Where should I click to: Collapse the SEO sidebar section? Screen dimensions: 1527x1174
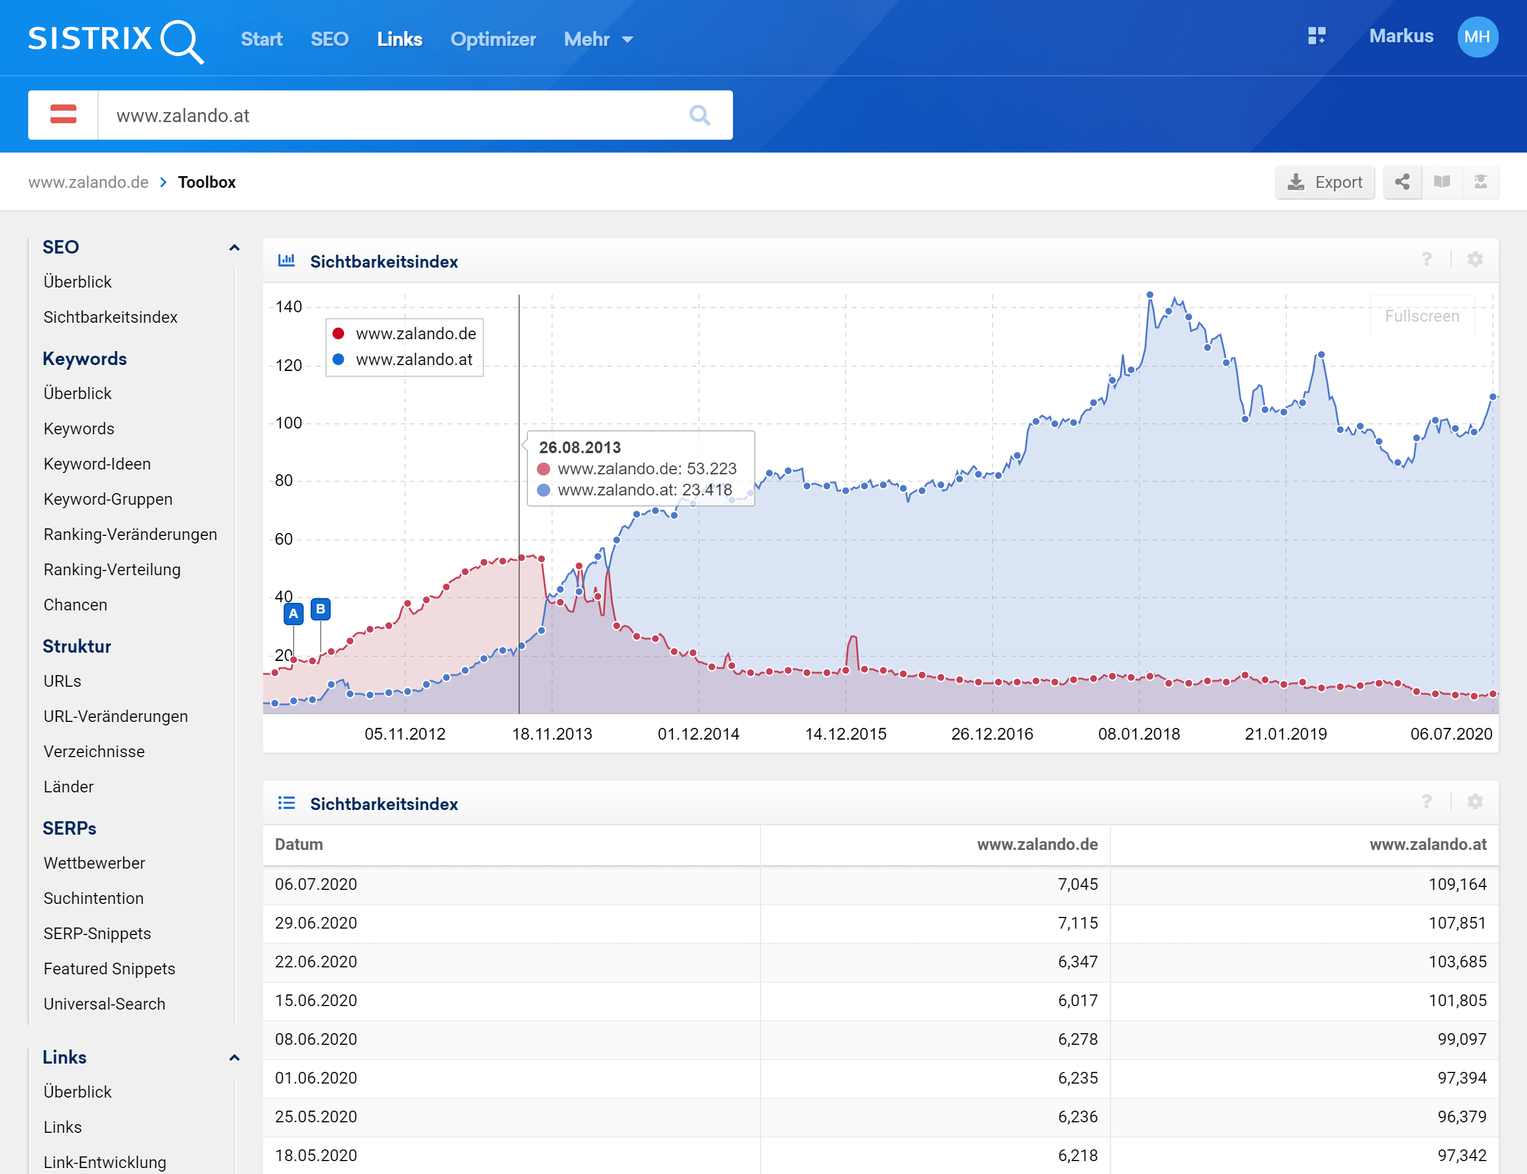[234, 247]
